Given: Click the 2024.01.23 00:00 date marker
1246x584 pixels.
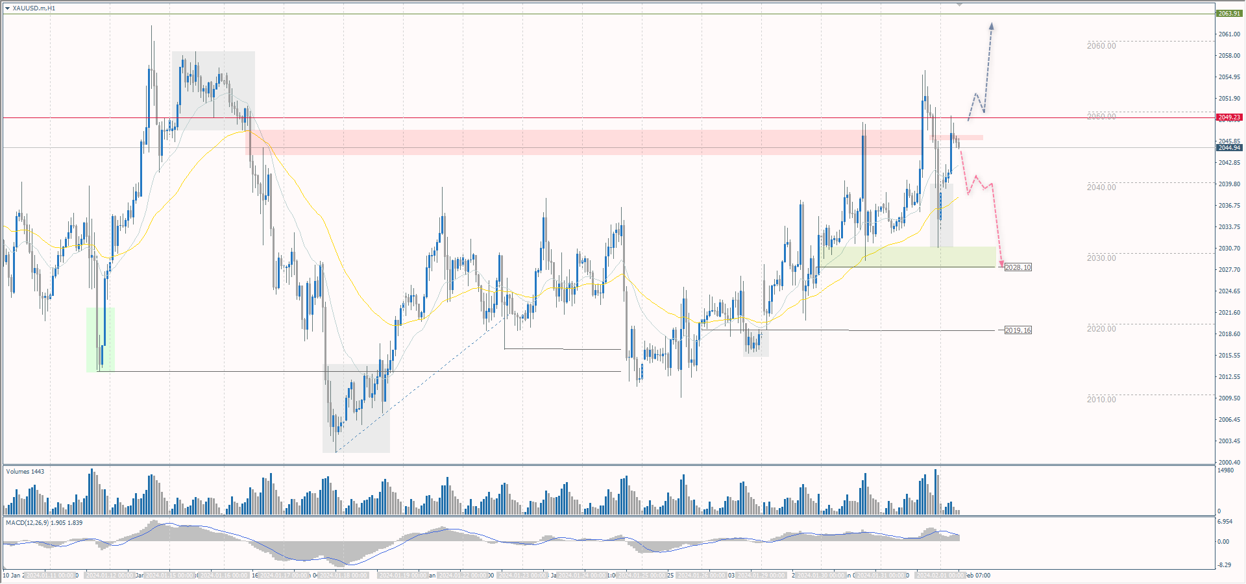Looking at the screenshot, I should (522, 576).
